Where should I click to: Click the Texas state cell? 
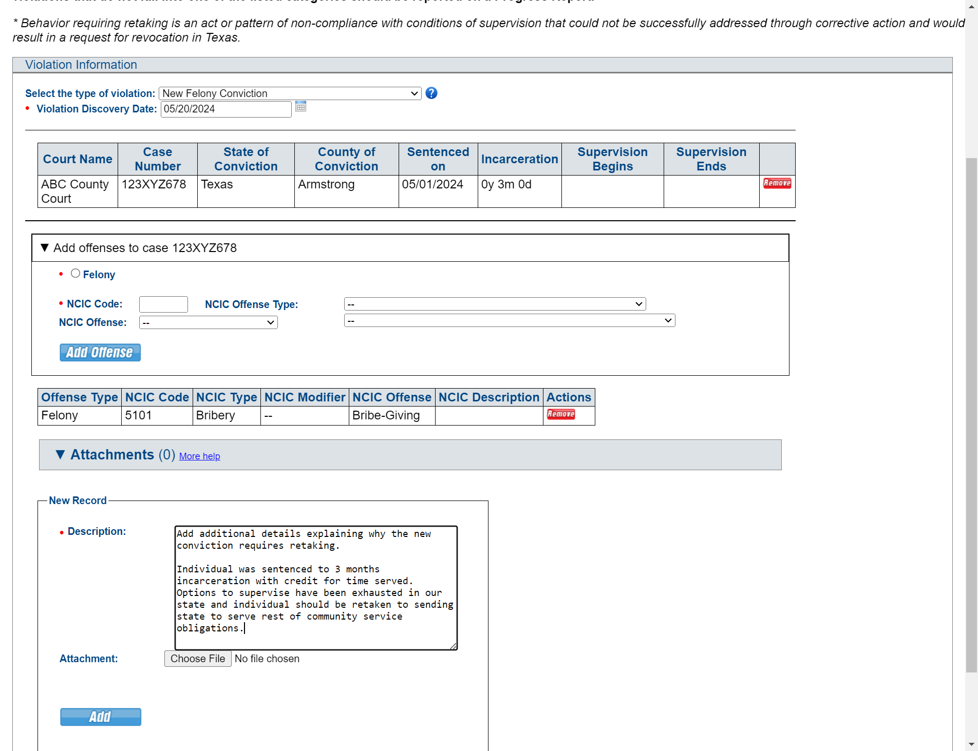(246, 191)
